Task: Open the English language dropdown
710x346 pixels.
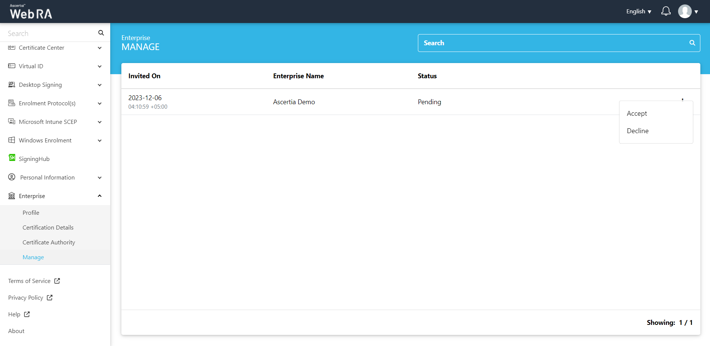Action: (638, 11)
